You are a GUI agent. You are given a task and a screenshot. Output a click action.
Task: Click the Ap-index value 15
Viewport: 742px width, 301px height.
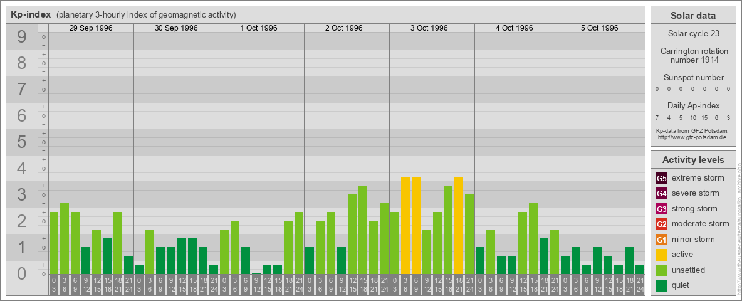click(x=704, y=117)
